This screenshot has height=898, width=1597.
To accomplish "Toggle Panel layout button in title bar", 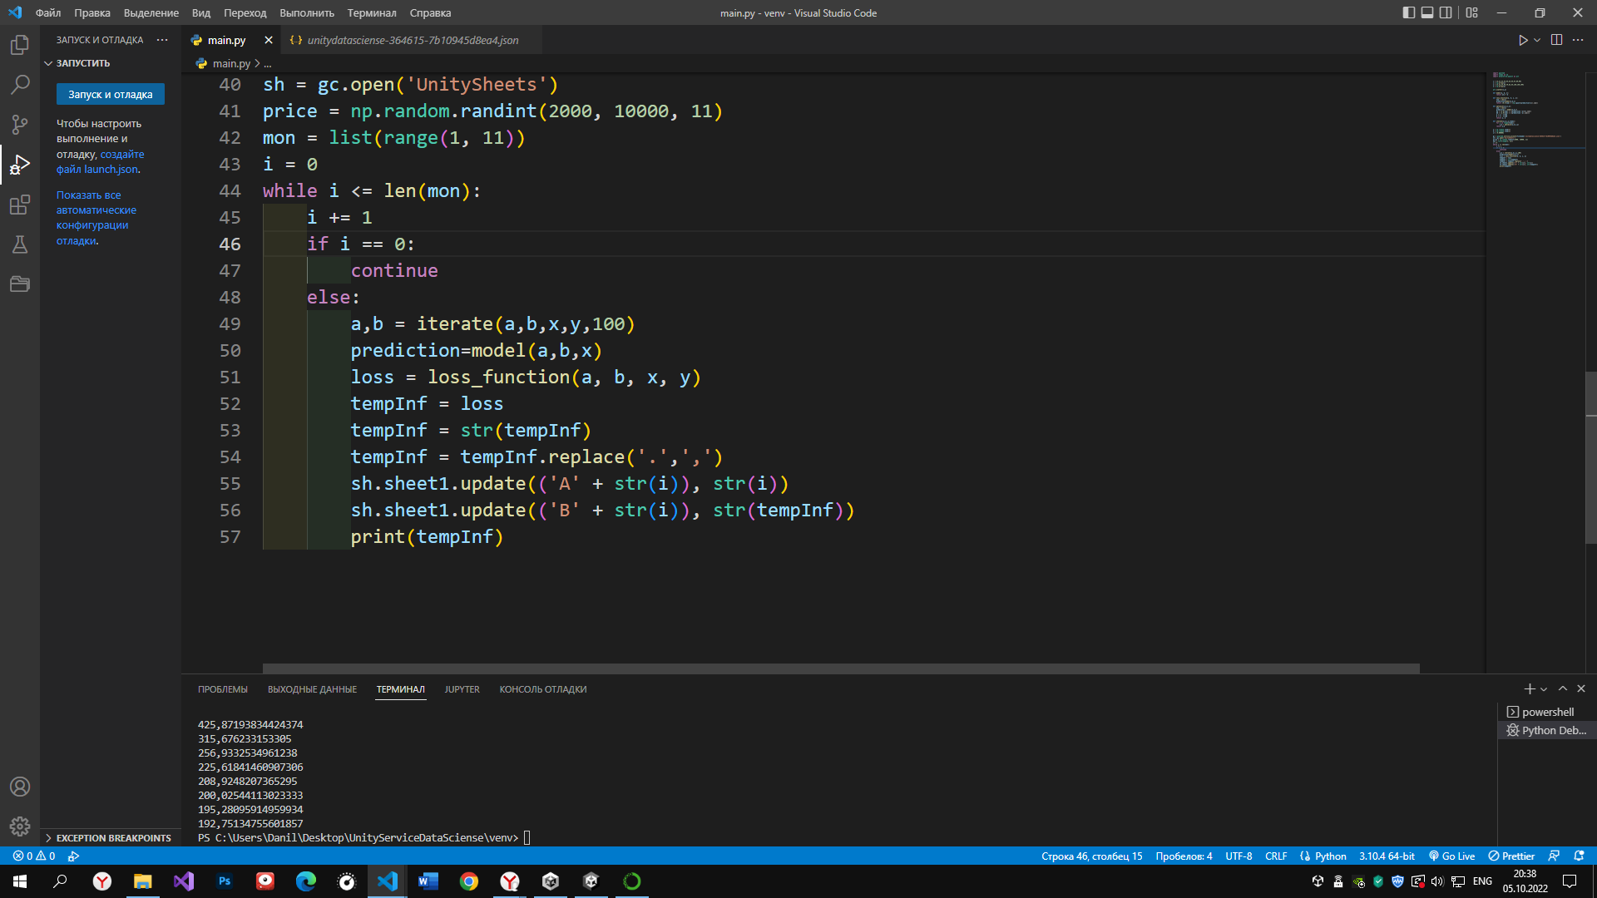I will pyautogui.click(x=1427, y=12).
